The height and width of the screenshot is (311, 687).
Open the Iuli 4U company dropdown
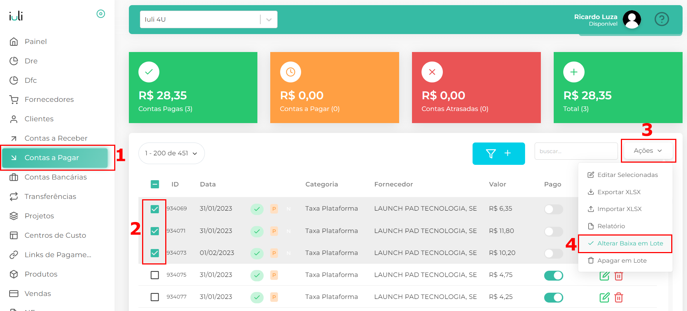(208, 19)
